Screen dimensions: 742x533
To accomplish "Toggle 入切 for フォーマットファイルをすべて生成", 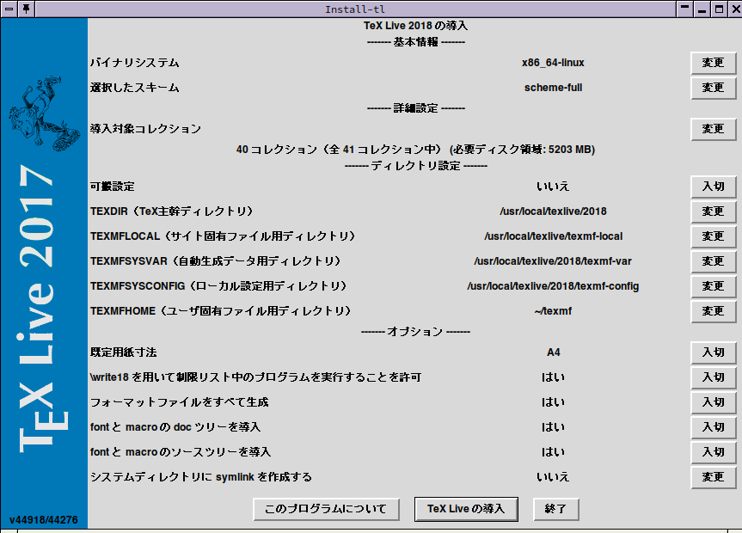I will click(x=713, y=401).
